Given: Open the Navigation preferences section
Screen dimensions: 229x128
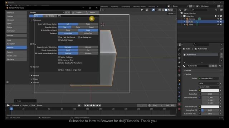Looking at the screenshot, I should point(16,44).
